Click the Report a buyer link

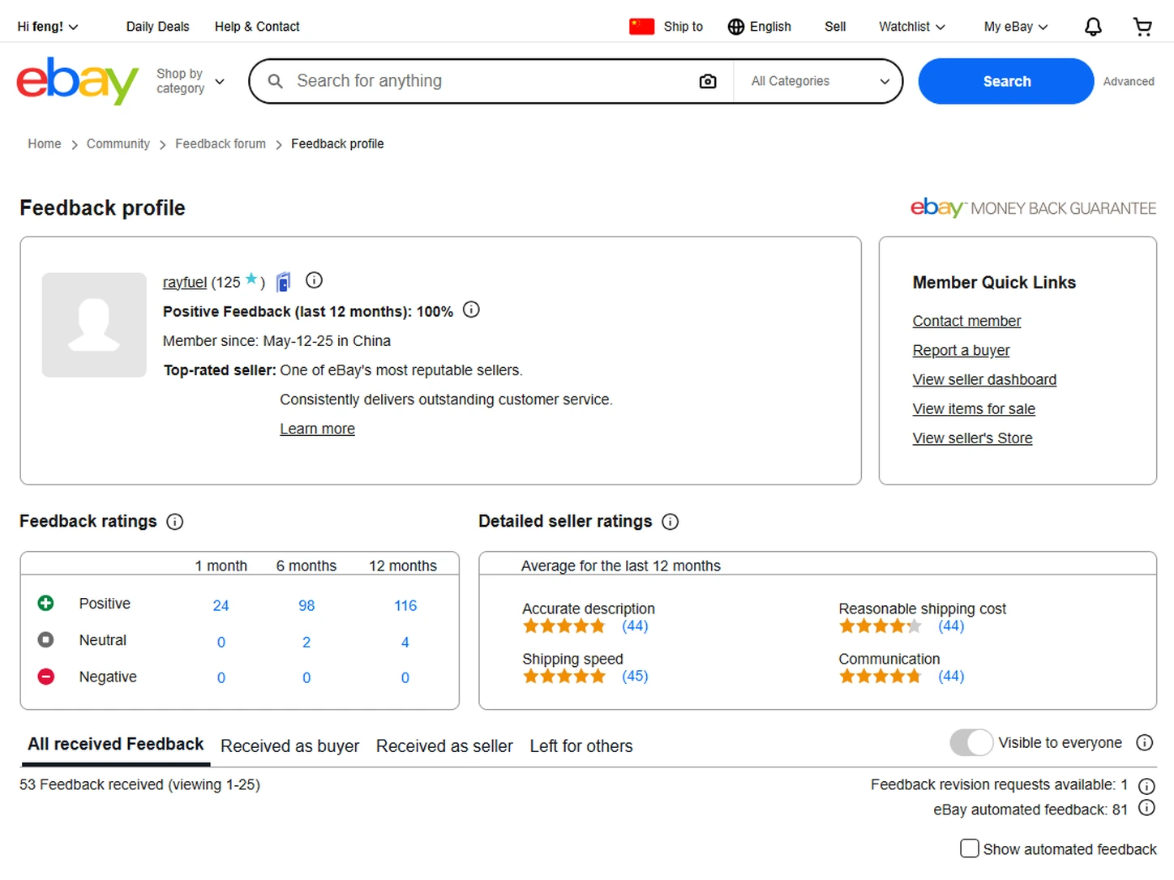pos(961,350)
